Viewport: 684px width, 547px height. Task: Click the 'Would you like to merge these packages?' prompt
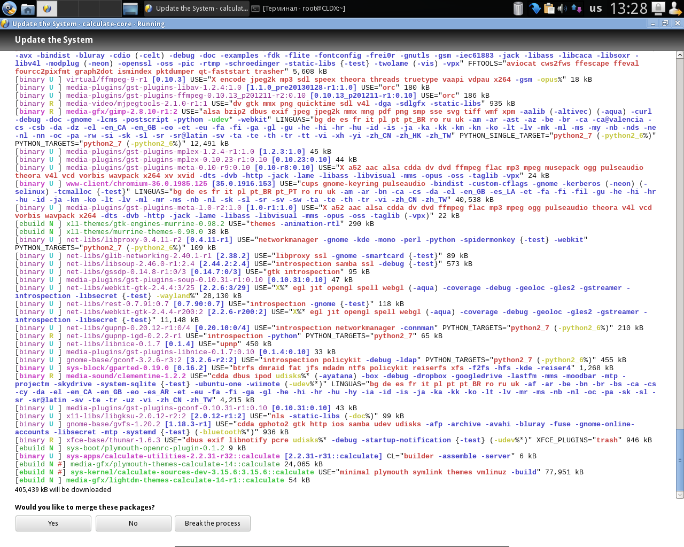tap(85, 507)
